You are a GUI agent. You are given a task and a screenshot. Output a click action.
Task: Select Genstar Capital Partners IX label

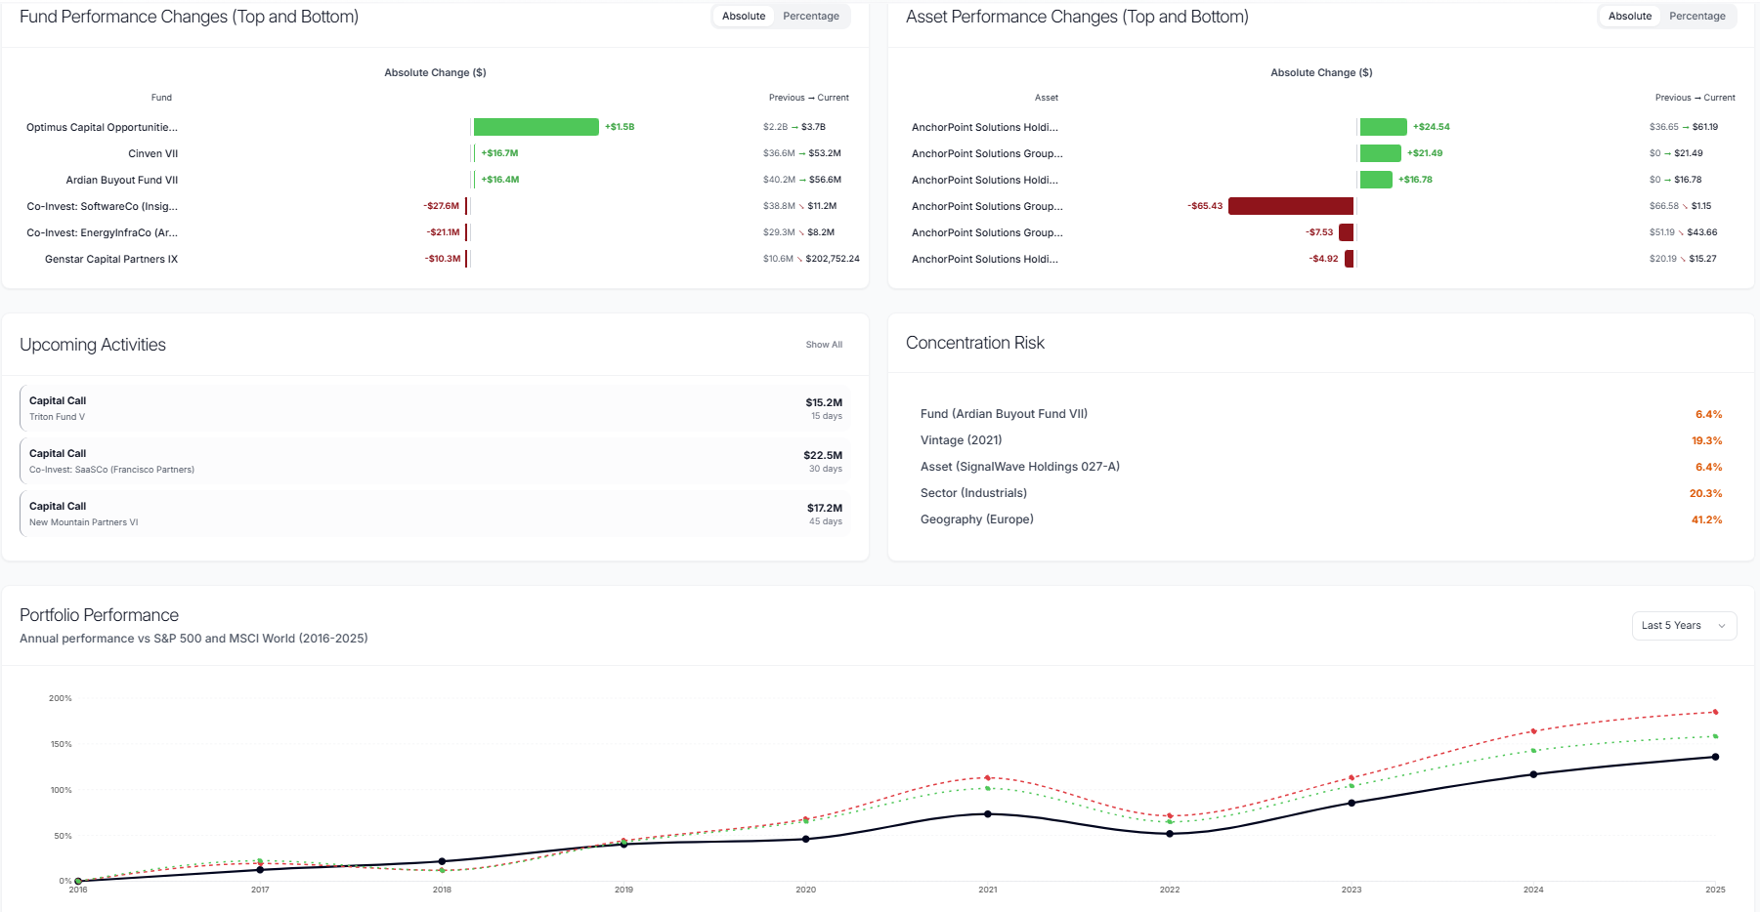point(111,259)
